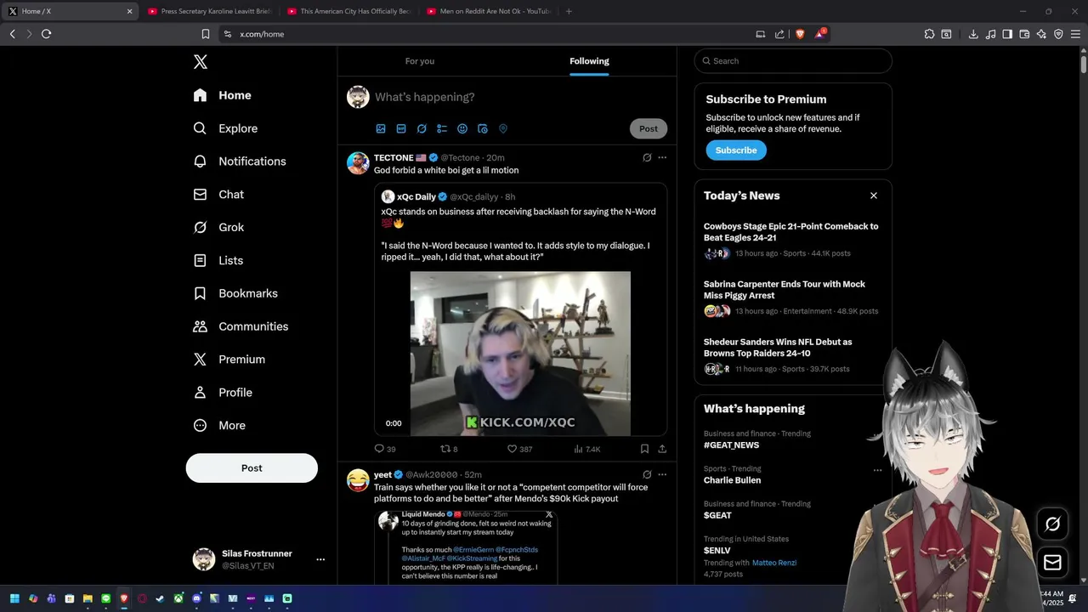The width and height of the screenshot is (1088, 612).
Task: Open Brave Rewards triangle icon
Action: (820, 34)
